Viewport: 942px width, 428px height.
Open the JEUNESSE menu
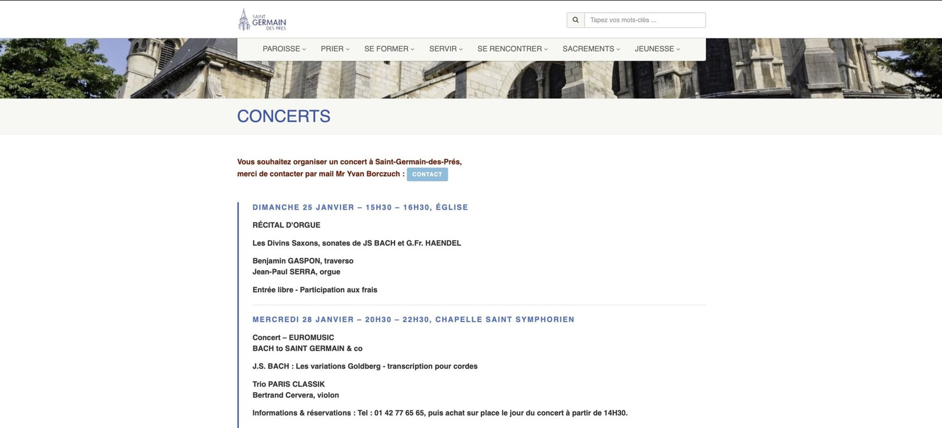click(656, 49)
